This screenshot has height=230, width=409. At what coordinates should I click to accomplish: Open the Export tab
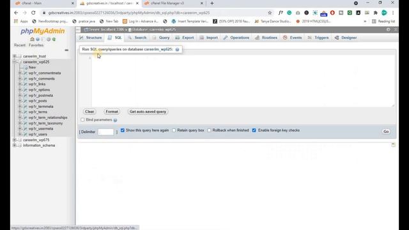pos(185,38)
